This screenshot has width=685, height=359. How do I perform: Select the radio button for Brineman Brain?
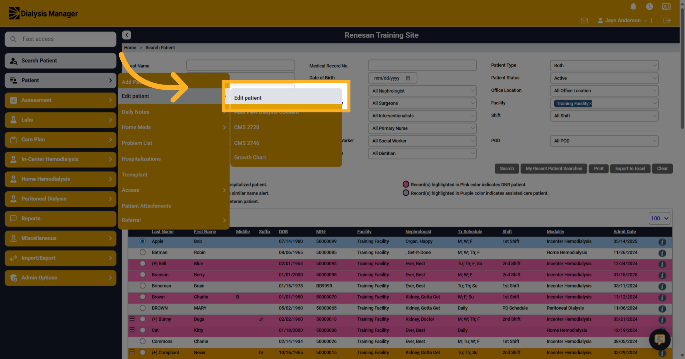[142, 286]
